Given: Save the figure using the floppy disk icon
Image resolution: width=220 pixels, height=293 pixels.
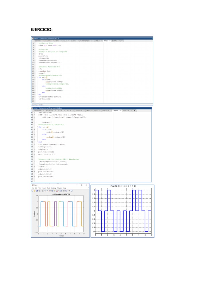Looking at the screenshot, I should pyautogui.click(x=37, y=190).
